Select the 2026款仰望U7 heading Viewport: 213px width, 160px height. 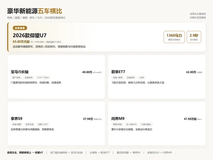30,35
